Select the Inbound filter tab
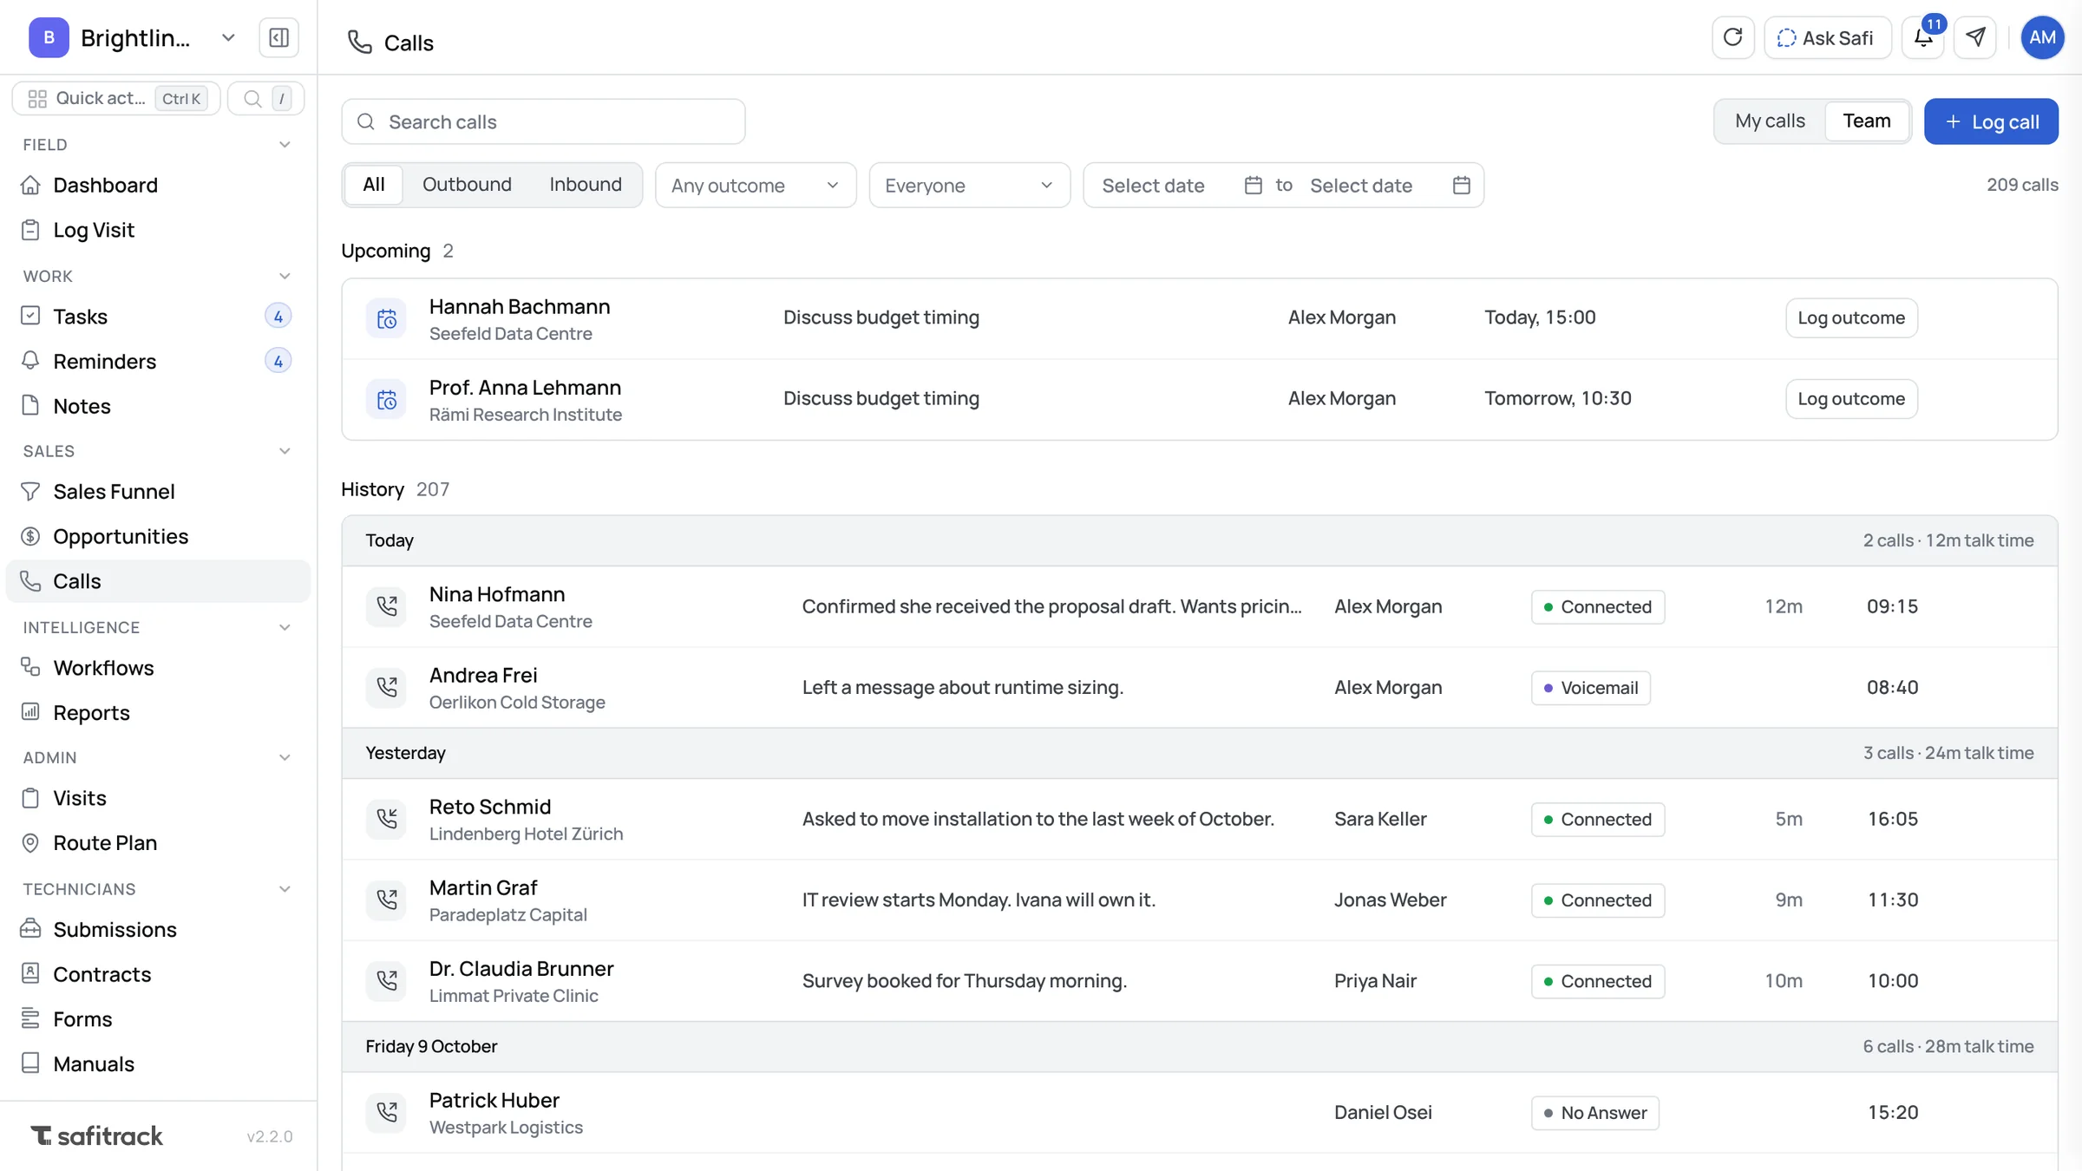Viewport: 2082px width, 1171px height. [x=586, y=184]
